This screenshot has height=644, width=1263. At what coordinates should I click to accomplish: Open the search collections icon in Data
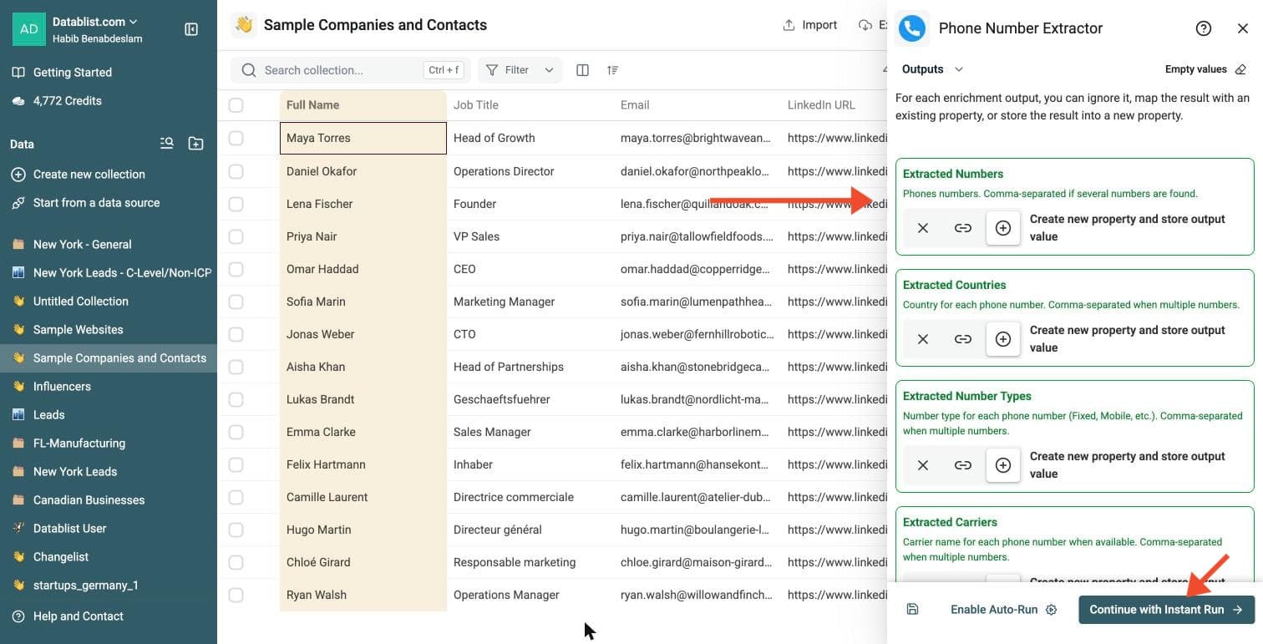(167, 144)
